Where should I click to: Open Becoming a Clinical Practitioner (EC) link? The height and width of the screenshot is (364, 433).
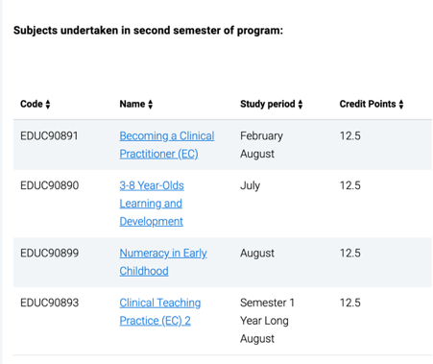pos(167,145)
